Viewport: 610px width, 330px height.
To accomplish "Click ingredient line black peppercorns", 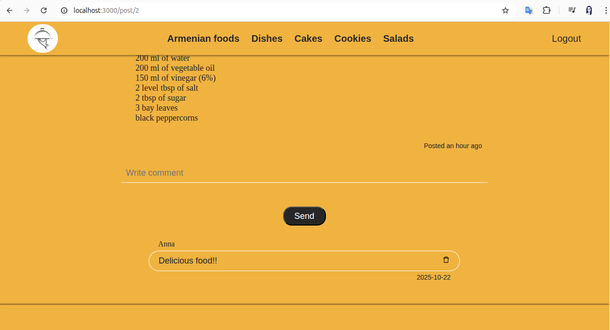I will [x=166, y=118].
